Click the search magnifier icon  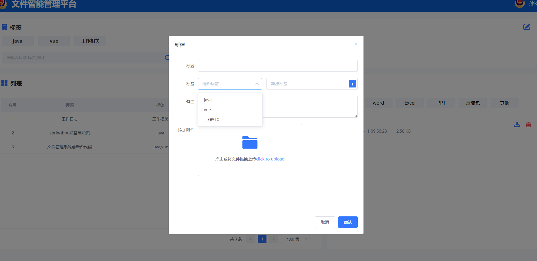coord(167,58)
